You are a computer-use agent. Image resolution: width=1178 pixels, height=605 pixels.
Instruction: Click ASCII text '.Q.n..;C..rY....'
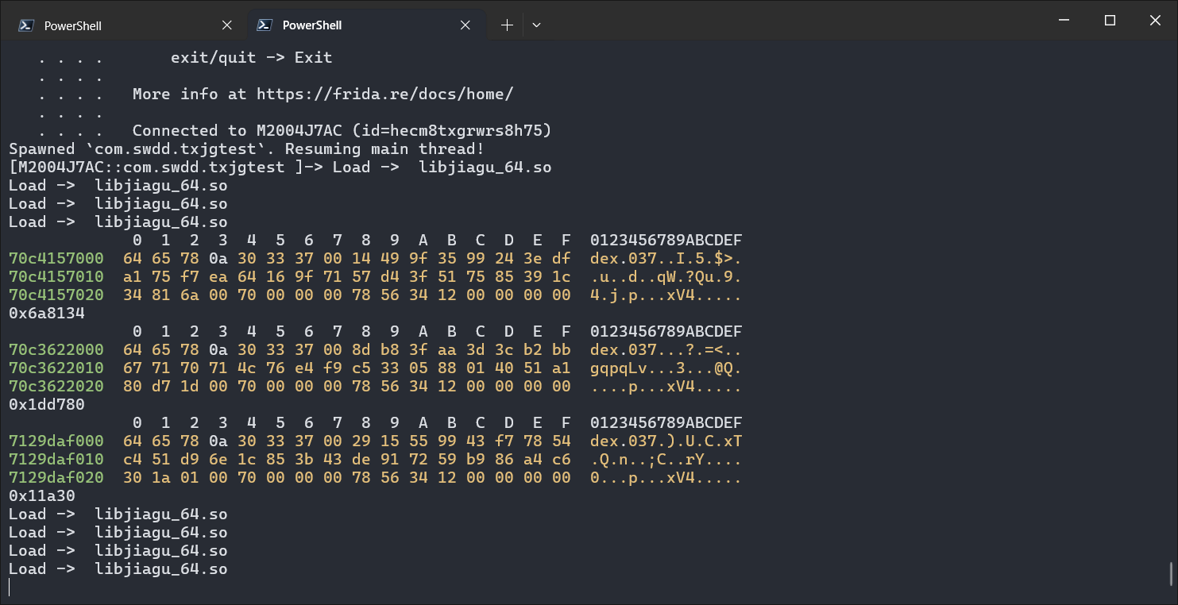point(666,459)
